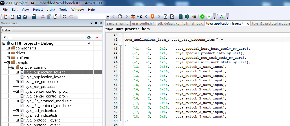The image size is (290, 126).
Task: Expand the platform folder
Action: tap(8, 58)
